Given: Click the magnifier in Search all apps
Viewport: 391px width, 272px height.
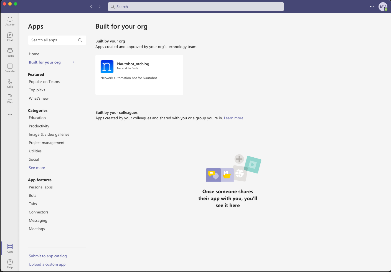Looking at the screenshot, I should pyautogui.click(x=80, y=40).
